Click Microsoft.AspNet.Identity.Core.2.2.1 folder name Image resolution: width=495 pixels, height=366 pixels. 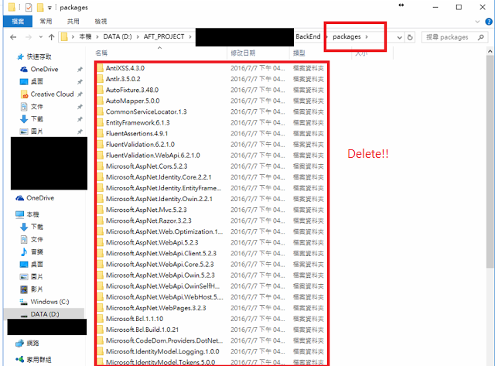159,177
